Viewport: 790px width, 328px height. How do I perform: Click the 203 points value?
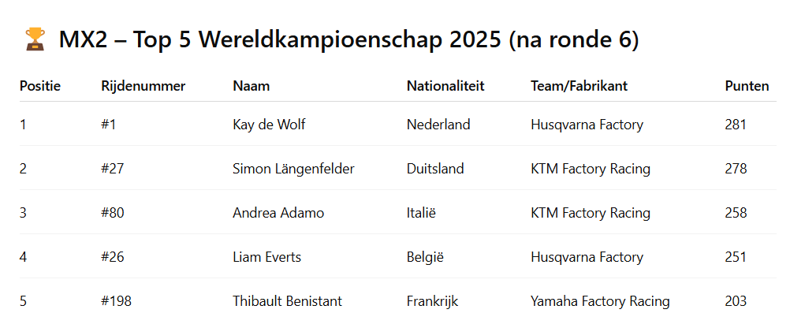pos(736,301)
